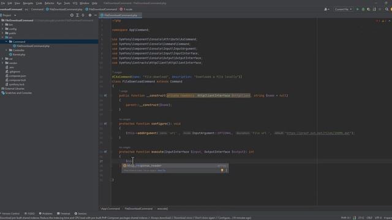
Task: Open the File menu
Action: pyautogui.click(x=2, y=3)
